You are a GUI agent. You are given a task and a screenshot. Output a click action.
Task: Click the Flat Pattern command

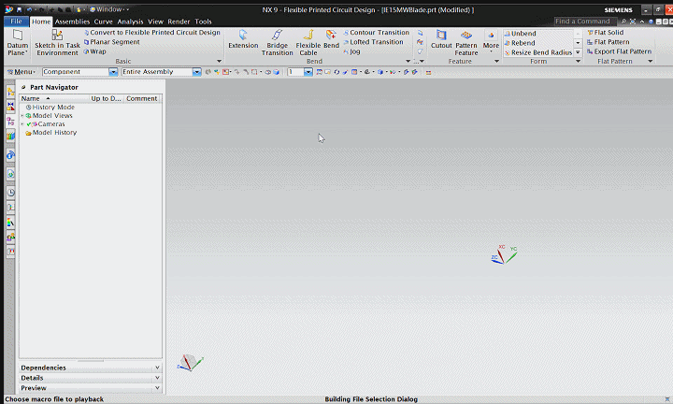tap(608, 42)
